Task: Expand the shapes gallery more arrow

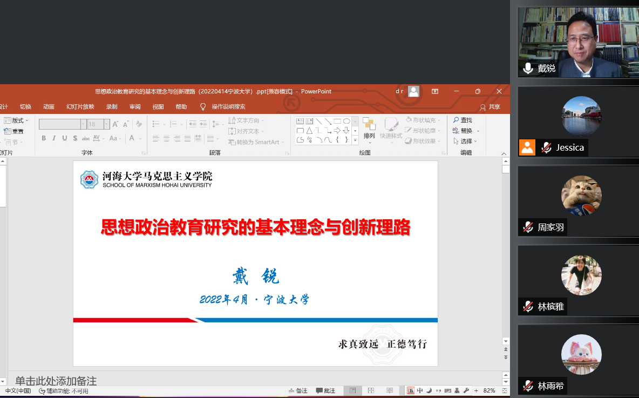Action: pos(355,140)
